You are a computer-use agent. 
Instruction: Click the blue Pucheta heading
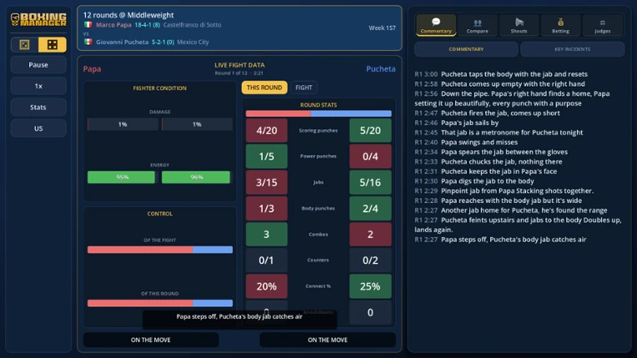[x=381, y=69]
